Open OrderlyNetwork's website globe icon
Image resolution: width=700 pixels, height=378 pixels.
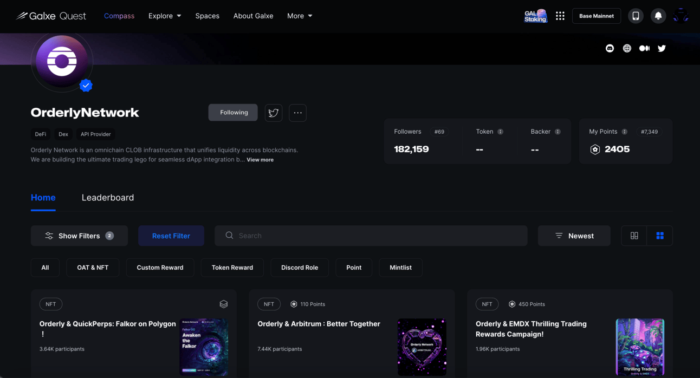tap(627, 48)
